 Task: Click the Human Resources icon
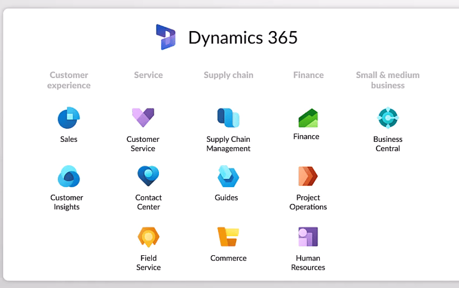coord(308,237)
